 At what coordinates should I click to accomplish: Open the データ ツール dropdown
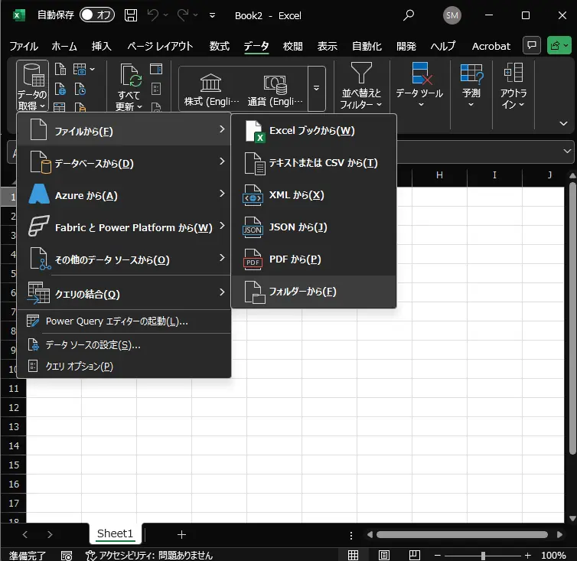click(419, 86)
